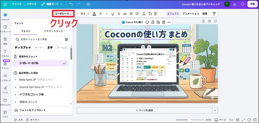Viewport: 259px width, 123px height.
Task: Open the ツール sidebar panel
Action: point(5,90)
